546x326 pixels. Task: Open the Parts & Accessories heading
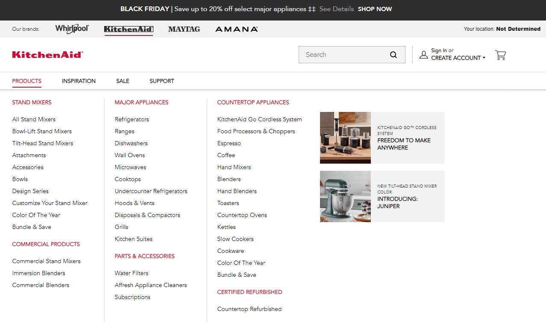point(144,256)
